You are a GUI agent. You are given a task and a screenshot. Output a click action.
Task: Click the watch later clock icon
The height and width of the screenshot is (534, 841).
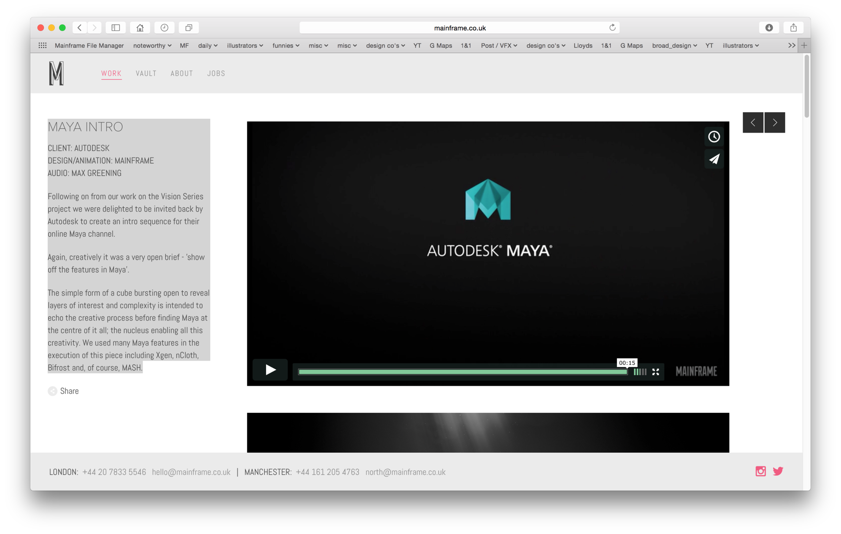(x=714, y=137)
